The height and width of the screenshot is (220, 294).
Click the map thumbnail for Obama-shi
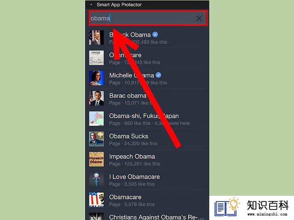96,118
